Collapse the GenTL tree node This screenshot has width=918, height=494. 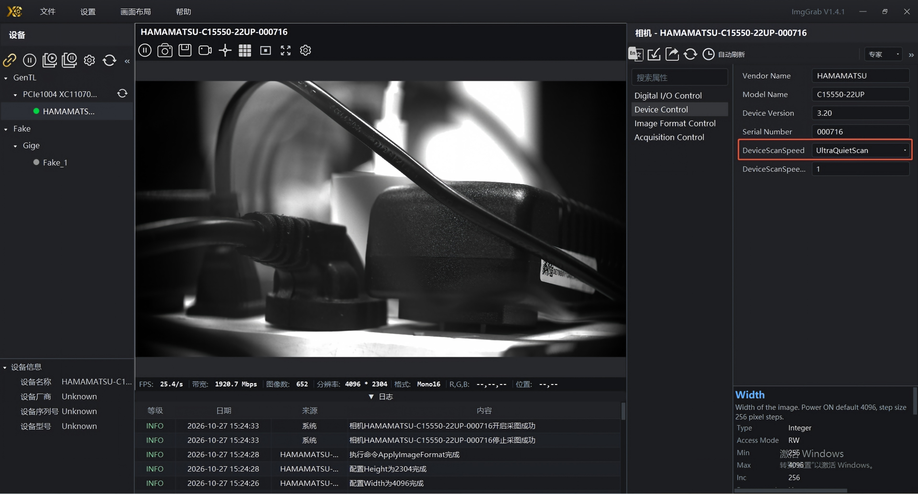tap(6, 78)
